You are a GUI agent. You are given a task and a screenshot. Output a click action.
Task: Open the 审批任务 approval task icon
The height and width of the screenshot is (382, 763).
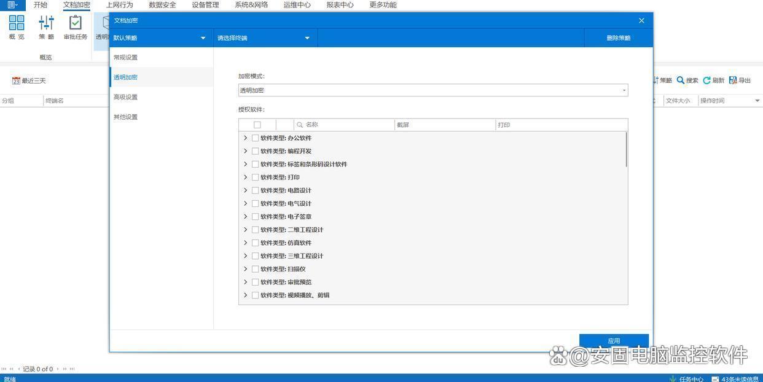pyautogui.click(x=75, y=23)
